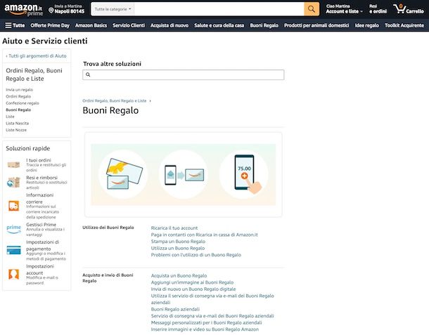Open Paga in contanti con Ricarica in cassa
This screenshot has width=429, height=335.
(205, 235)
